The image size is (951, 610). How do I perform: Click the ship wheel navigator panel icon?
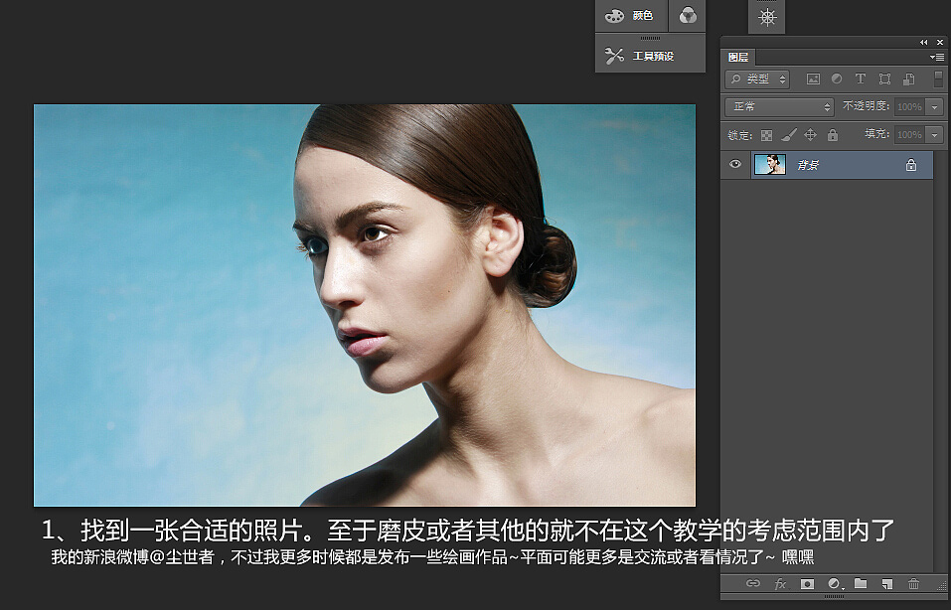[x=767, y=17]
